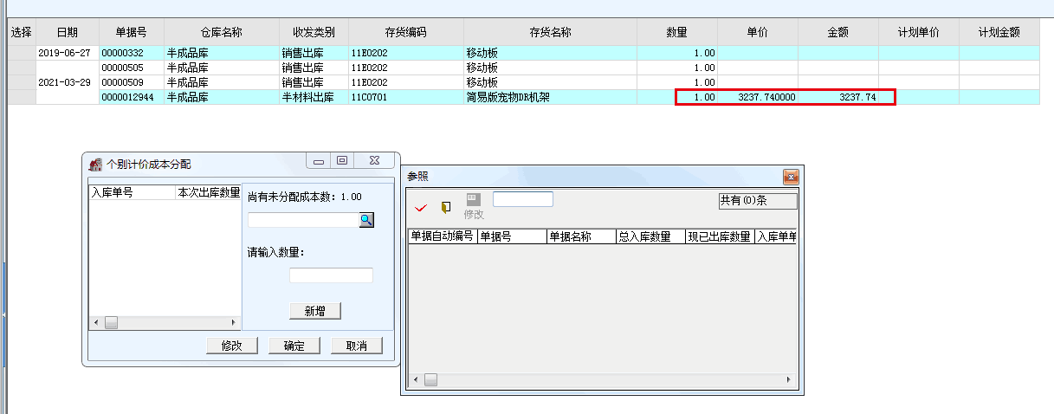Click the 现已出库数量 column header
The height and width of the screenshot is (414, 1054).
pos(720,236)
